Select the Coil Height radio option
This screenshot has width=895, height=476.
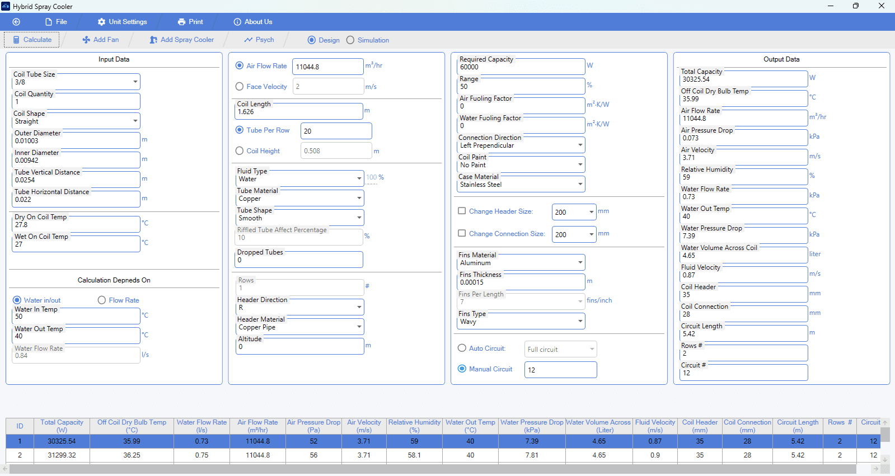240,151
